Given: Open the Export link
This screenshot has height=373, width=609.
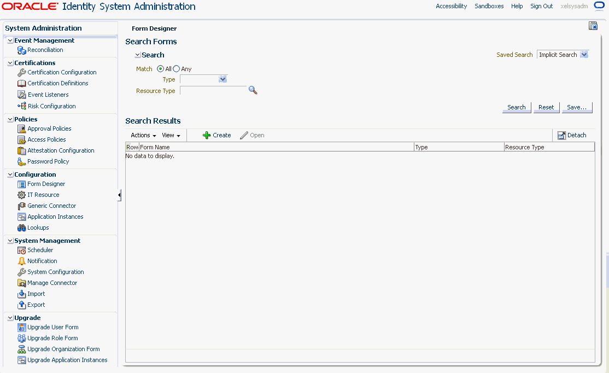Looking at the screenshot, I should click(x=36, y=305).
